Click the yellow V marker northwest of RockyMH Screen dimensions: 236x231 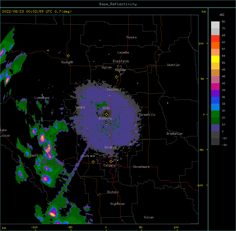click(x=48, y=50)
